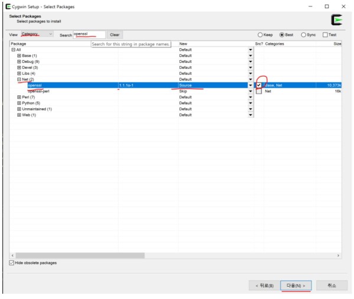The width and height of the screenshot is (354, 299).
Task: Open the action dropdown for Devel row
Action: pos(251,67)
